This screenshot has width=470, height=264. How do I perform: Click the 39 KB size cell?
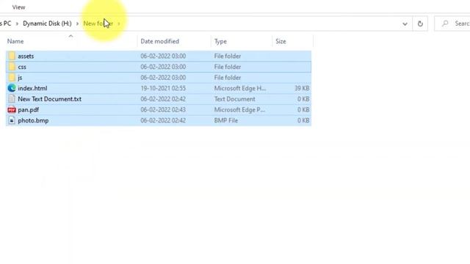tap(302, 88)
